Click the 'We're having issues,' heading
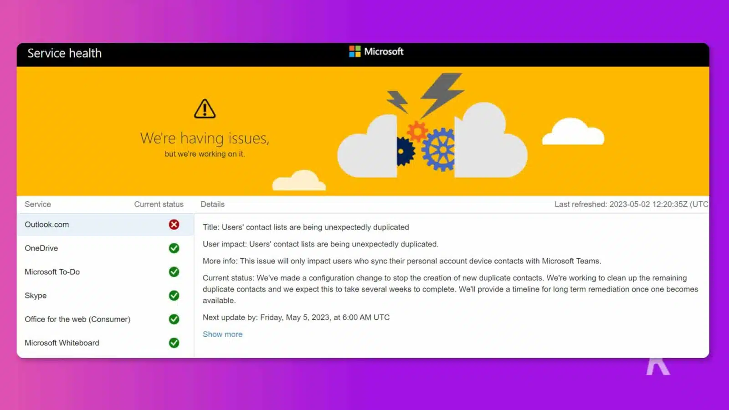729x410 pixels. pos(205,138)
